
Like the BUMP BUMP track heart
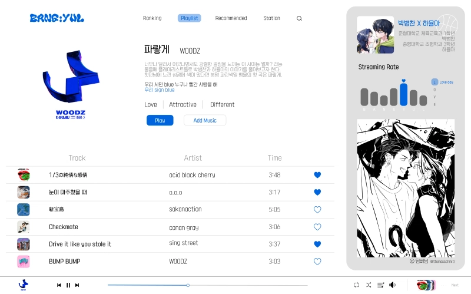[317, 262]
